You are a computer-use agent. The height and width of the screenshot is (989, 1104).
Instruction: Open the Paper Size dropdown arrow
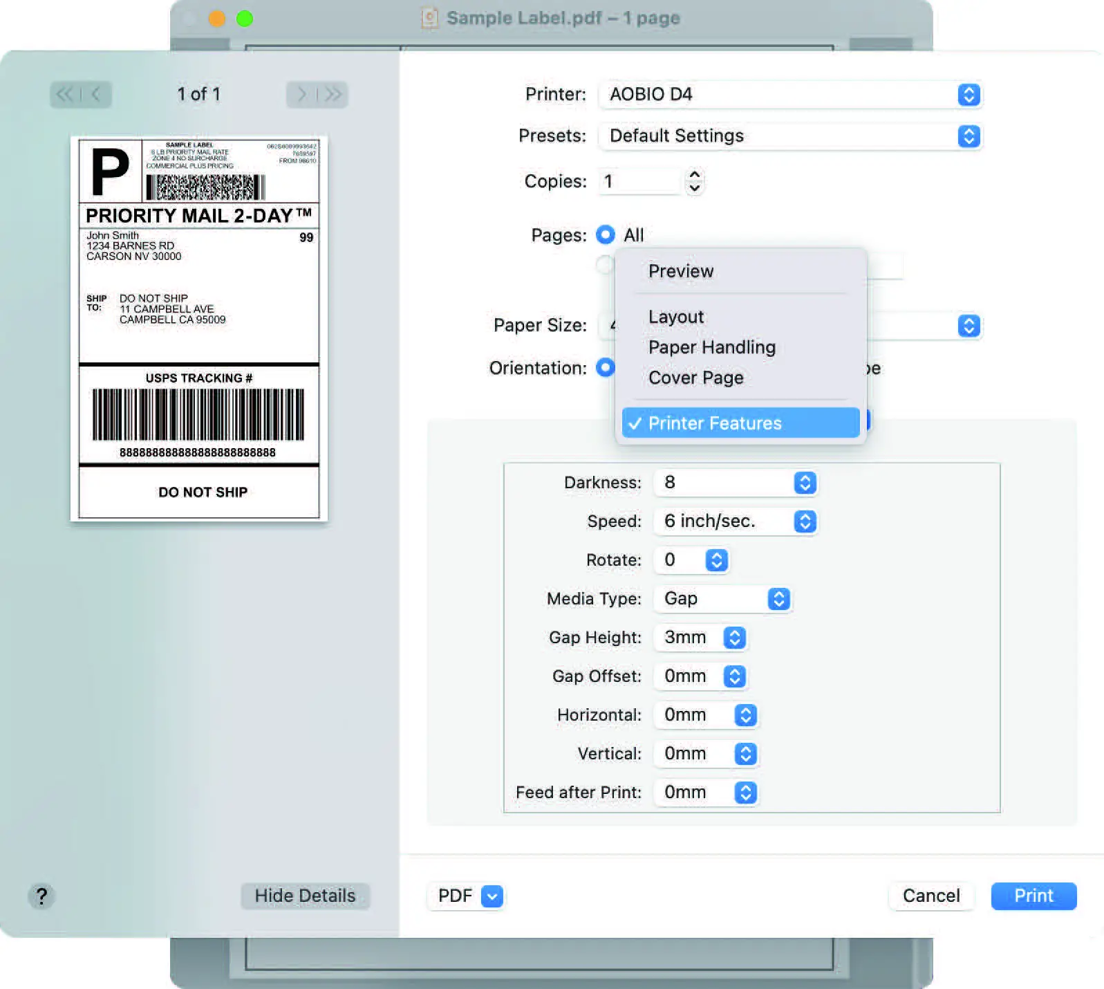click(x=969, y=326)
